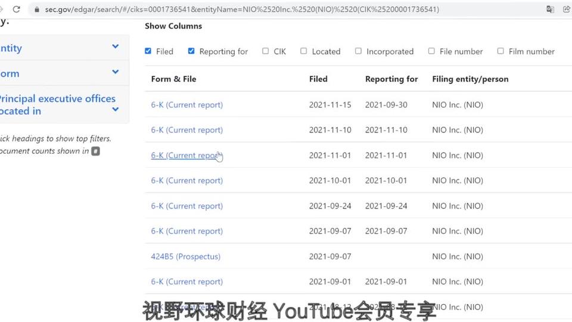This screenshot has width=572, height=322.
Task: Open 6-K report filed 2021-09-07
Action: 186,231
